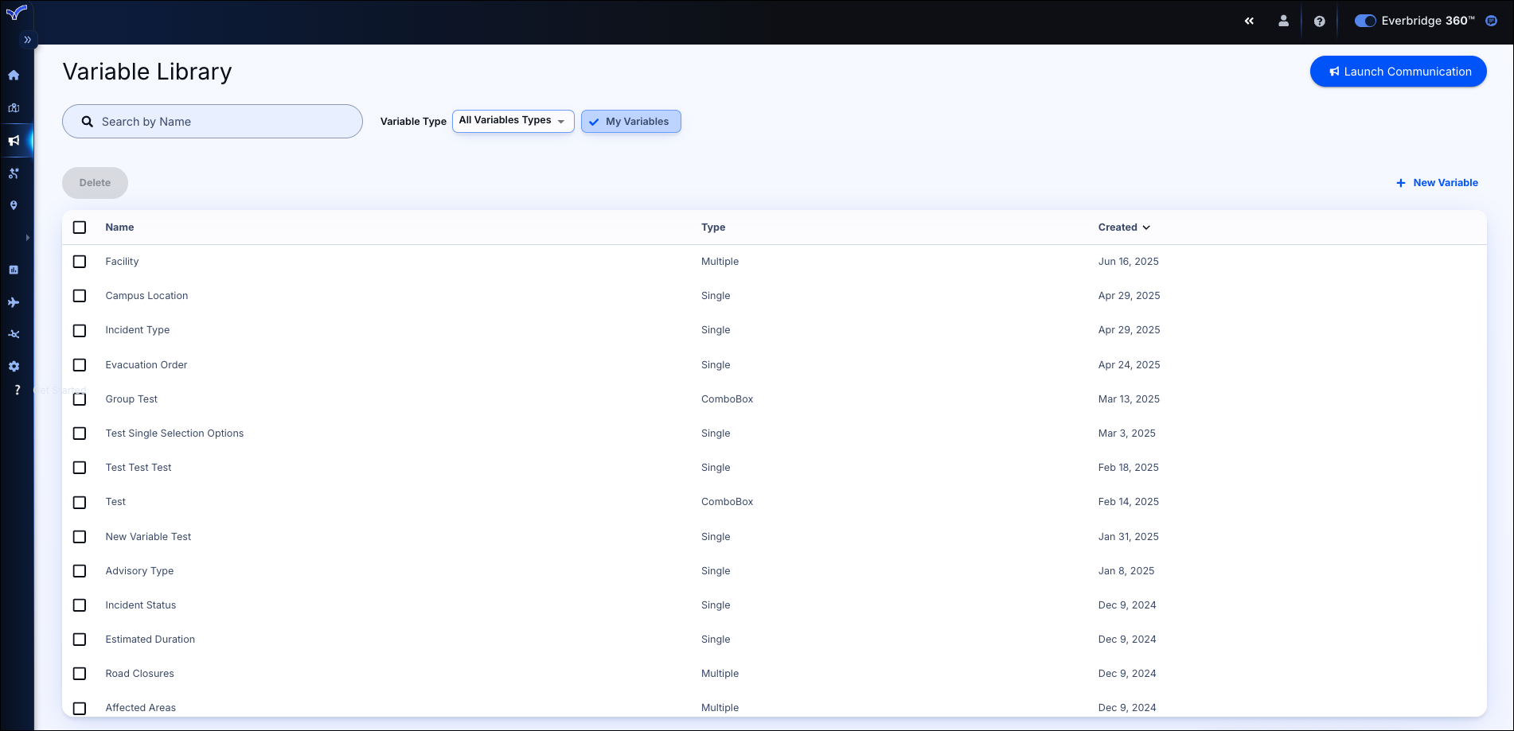Click the Everbridge logo icon
1514x731 pixels.
click(x=16, y=13)
